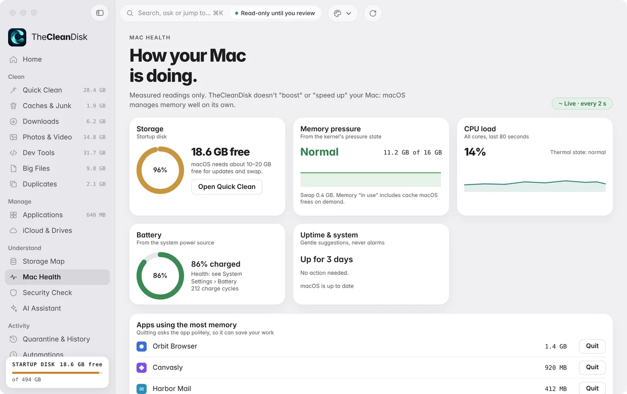Screen dimensions: 627x394
Task: Click the Up for 3 days text
Action: pos(327,260)
